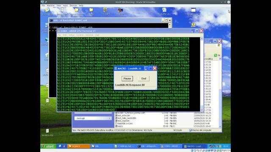271x152 pixels.
Task: Click the VirtualBox title bar app icon
Action: click(x=42, y=2)
